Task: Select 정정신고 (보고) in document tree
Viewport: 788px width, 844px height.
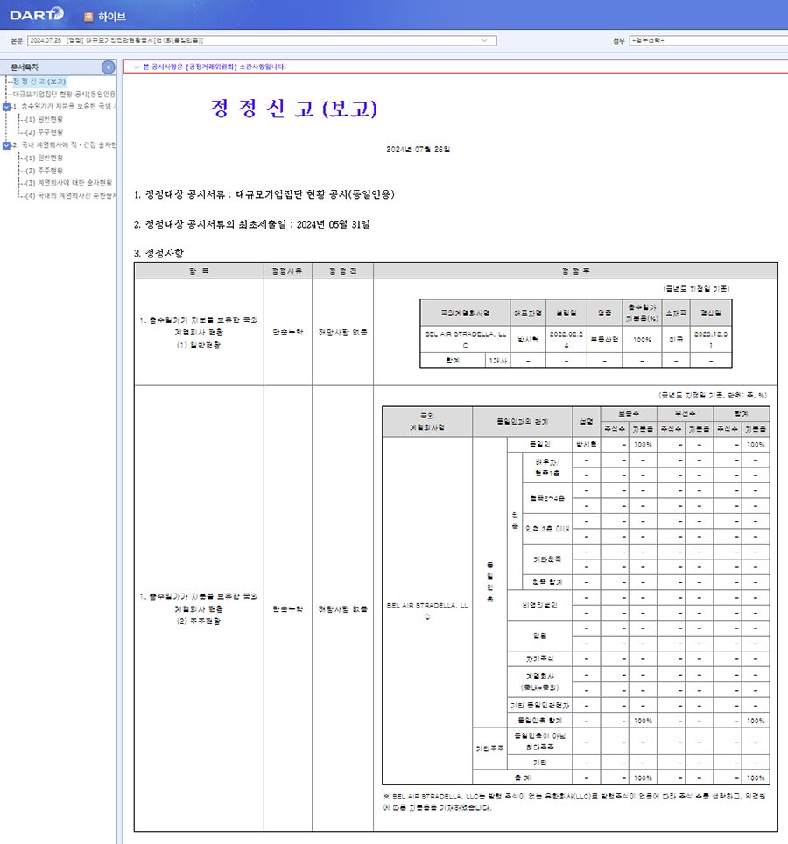Action: tap(39, 81)
